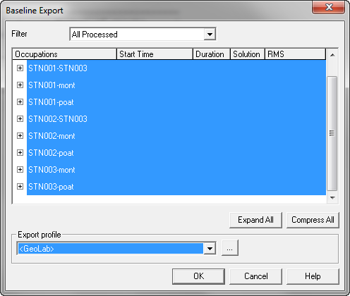Screen dimensions: 350x296
Task: Open the Export profile dropdown arrow
Action: [x=210, y=248]
